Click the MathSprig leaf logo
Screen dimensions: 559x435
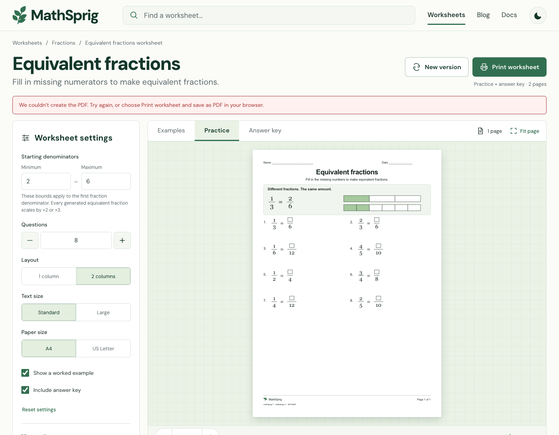pos(20,15)
